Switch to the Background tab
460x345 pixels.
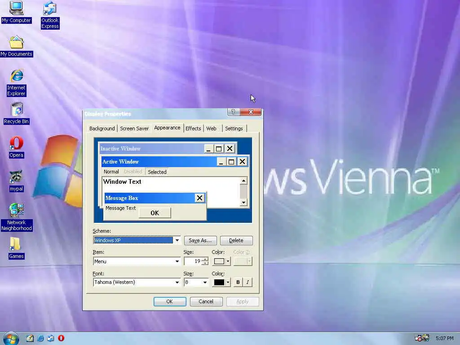click(102, 128)
